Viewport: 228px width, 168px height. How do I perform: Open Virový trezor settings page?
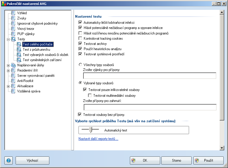[26, 29]
